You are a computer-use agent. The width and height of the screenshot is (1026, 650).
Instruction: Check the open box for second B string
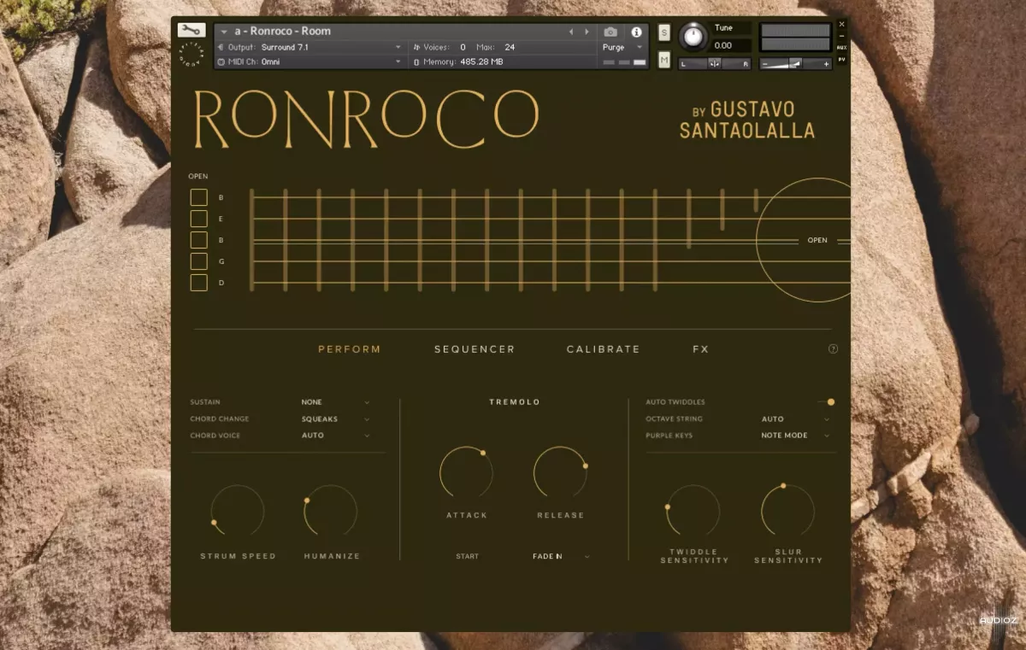click(198, 240)
